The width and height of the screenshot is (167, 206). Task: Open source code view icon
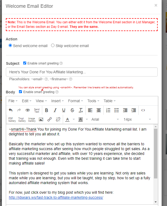coord(143,110)
